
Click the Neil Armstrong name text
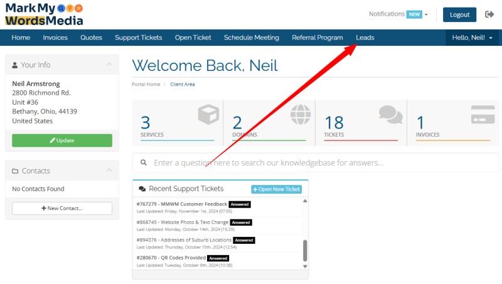[36, 83]
